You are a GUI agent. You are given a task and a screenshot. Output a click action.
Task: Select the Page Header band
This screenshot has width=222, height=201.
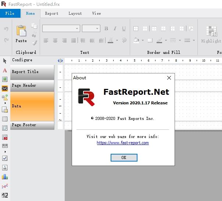32,86
